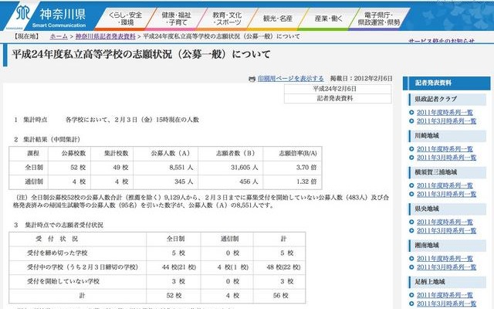Click the 56 校 total cell
This screenshot has width=494, height=309.
tap(279, 296)
